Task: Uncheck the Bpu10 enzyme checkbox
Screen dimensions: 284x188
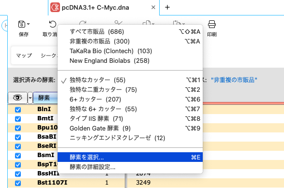Action: coord(18,128)
